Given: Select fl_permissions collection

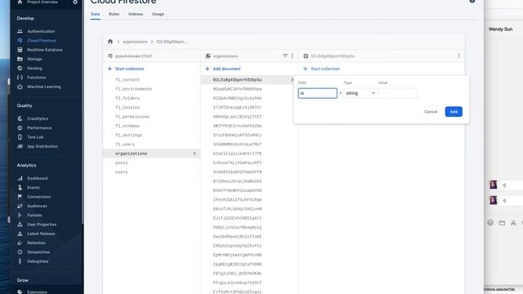Looking at the screenshot, I should [x=132, y=117].
